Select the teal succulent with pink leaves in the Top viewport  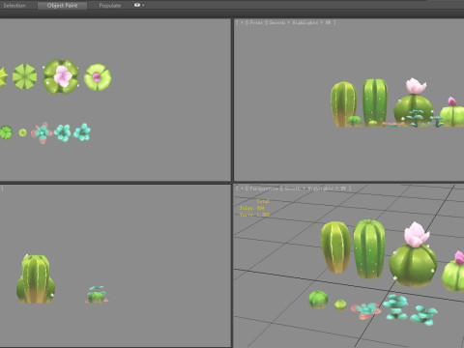(x=42, y=132)
